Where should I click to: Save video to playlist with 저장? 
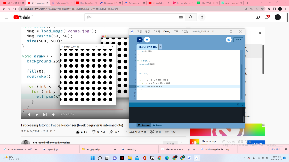[170, 132]
